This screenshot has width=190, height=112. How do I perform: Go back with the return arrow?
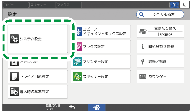coord(72,107)
